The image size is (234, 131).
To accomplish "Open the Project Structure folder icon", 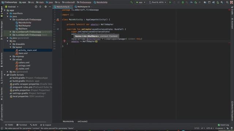I will (x=205, y=2).
